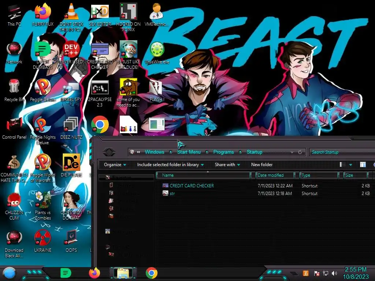Open the green notes app on taskbar

66,273
